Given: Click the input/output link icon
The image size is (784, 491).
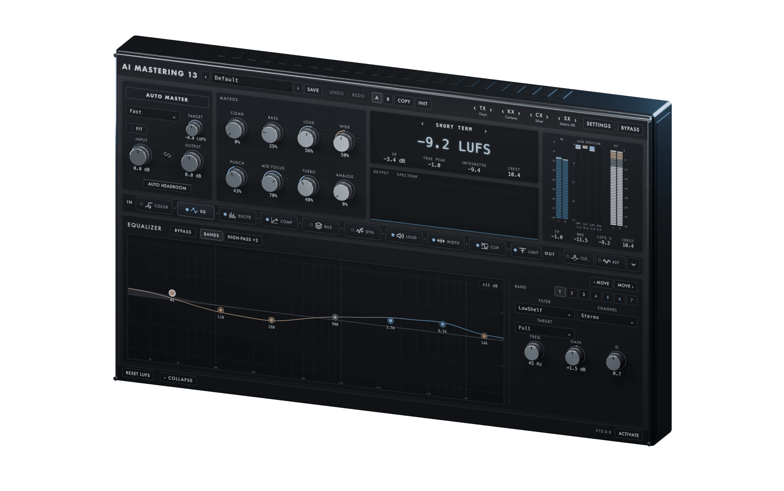Looking at the screenshot, I should pyautogui.click(x=167, y=155).
